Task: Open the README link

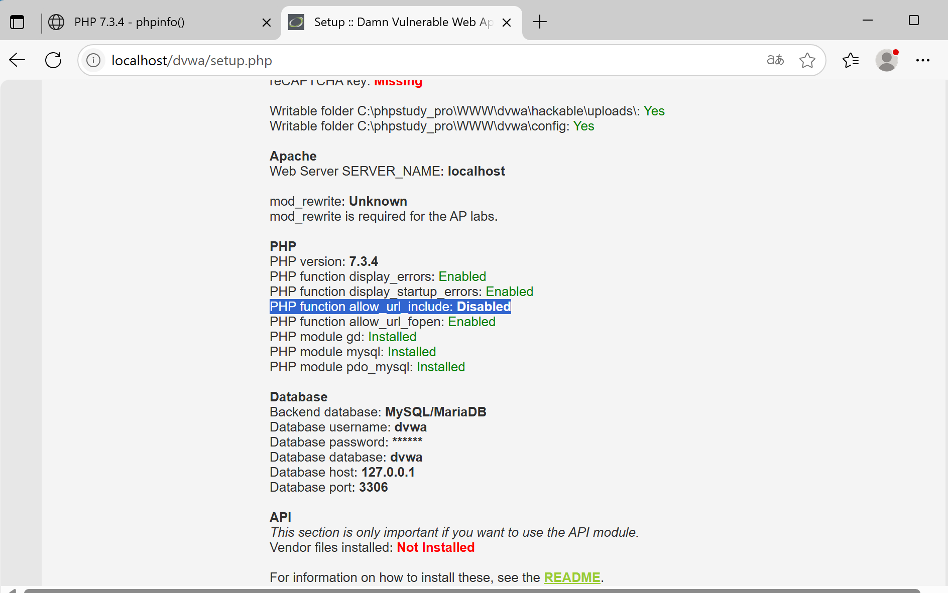Action: point(572,578)
